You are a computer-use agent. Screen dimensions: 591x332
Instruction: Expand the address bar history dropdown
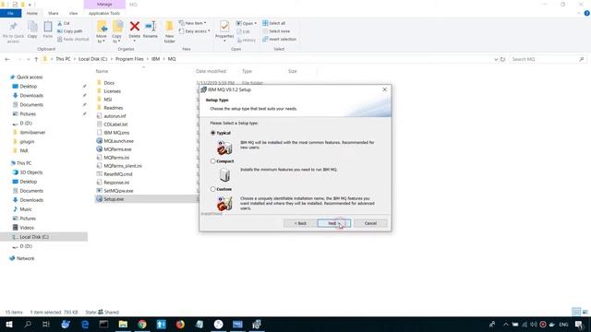click(496, 59)
